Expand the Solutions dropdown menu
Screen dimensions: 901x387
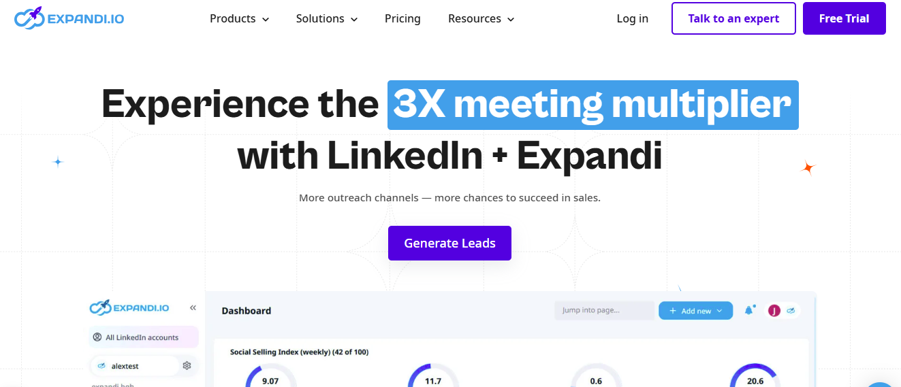tap(326, 19)
